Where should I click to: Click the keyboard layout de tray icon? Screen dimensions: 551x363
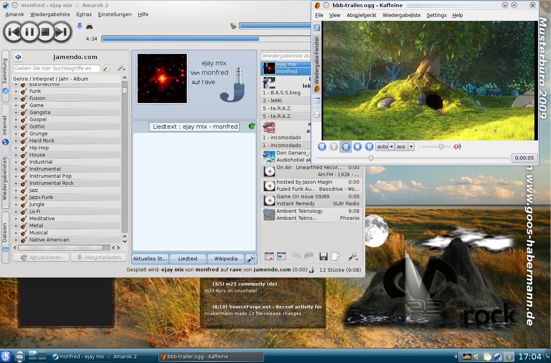coord(467,356)
